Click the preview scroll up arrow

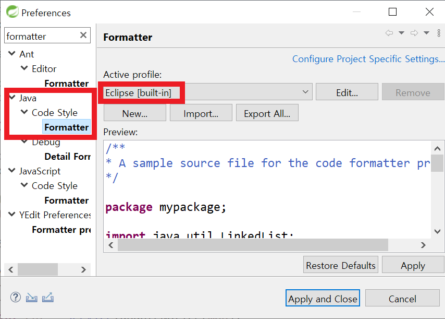[437, 148]
